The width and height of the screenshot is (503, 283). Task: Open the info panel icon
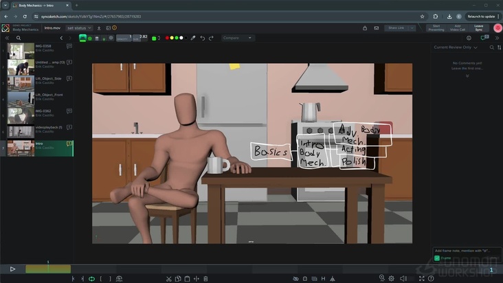tap(469, 38)
